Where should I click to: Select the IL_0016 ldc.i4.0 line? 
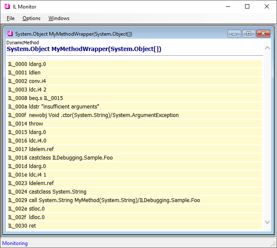coord(135,141)
